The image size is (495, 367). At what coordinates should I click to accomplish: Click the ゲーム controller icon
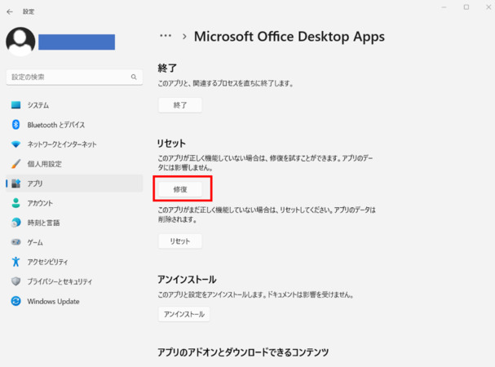(15, 242)
